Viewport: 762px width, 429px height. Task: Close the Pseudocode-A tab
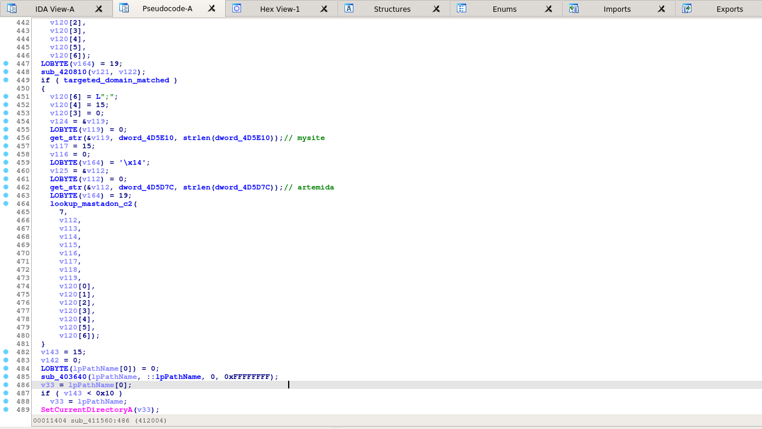click(x=212, y=9)
